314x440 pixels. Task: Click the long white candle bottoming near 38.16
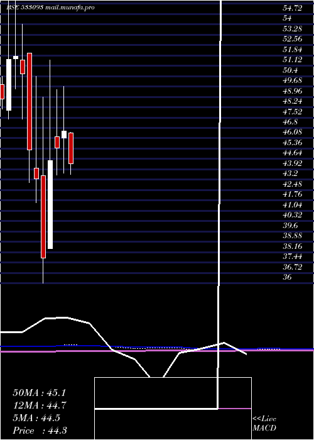click(50, 204)
